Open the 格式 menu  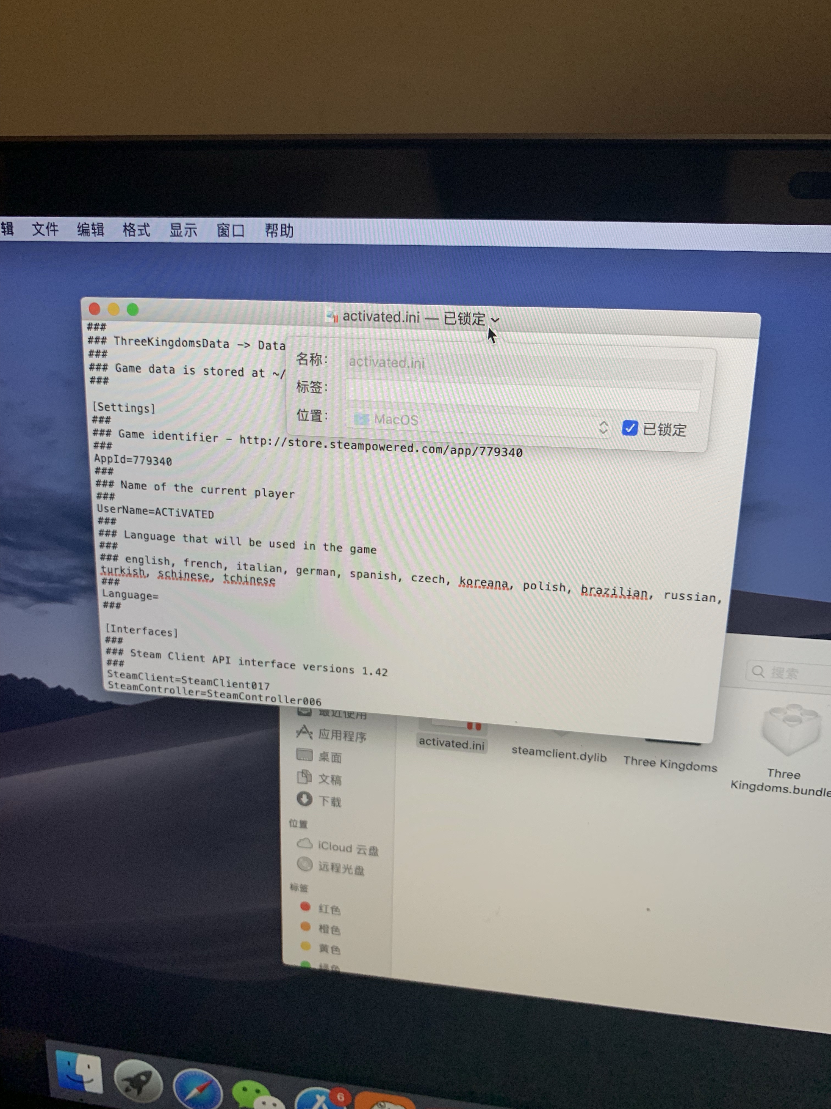pyautogui.click(x=136, y=230)
